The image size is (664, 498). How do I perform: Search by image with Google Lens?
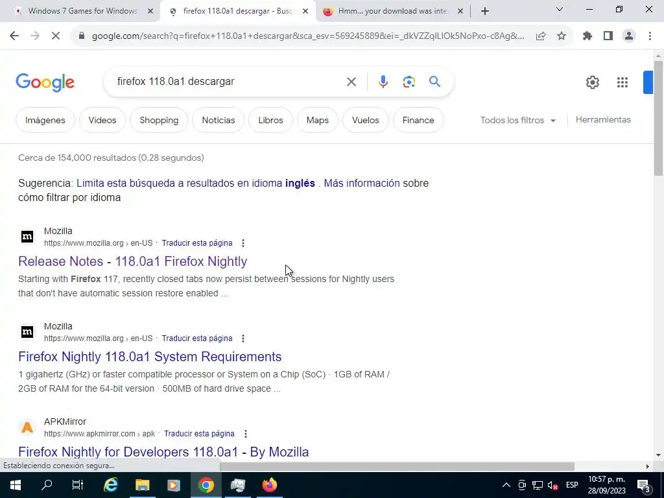click(409, 82)
